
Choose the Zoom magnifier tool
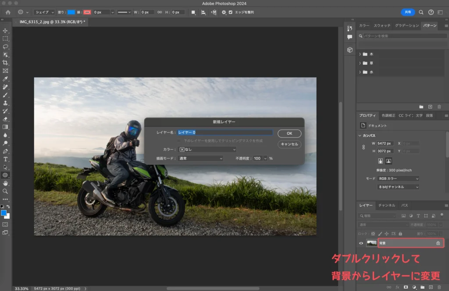click(x=6, y=191)
